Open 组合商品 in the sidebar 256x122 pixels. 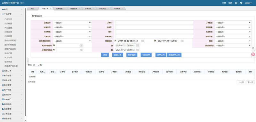click(x=8, y=62)
